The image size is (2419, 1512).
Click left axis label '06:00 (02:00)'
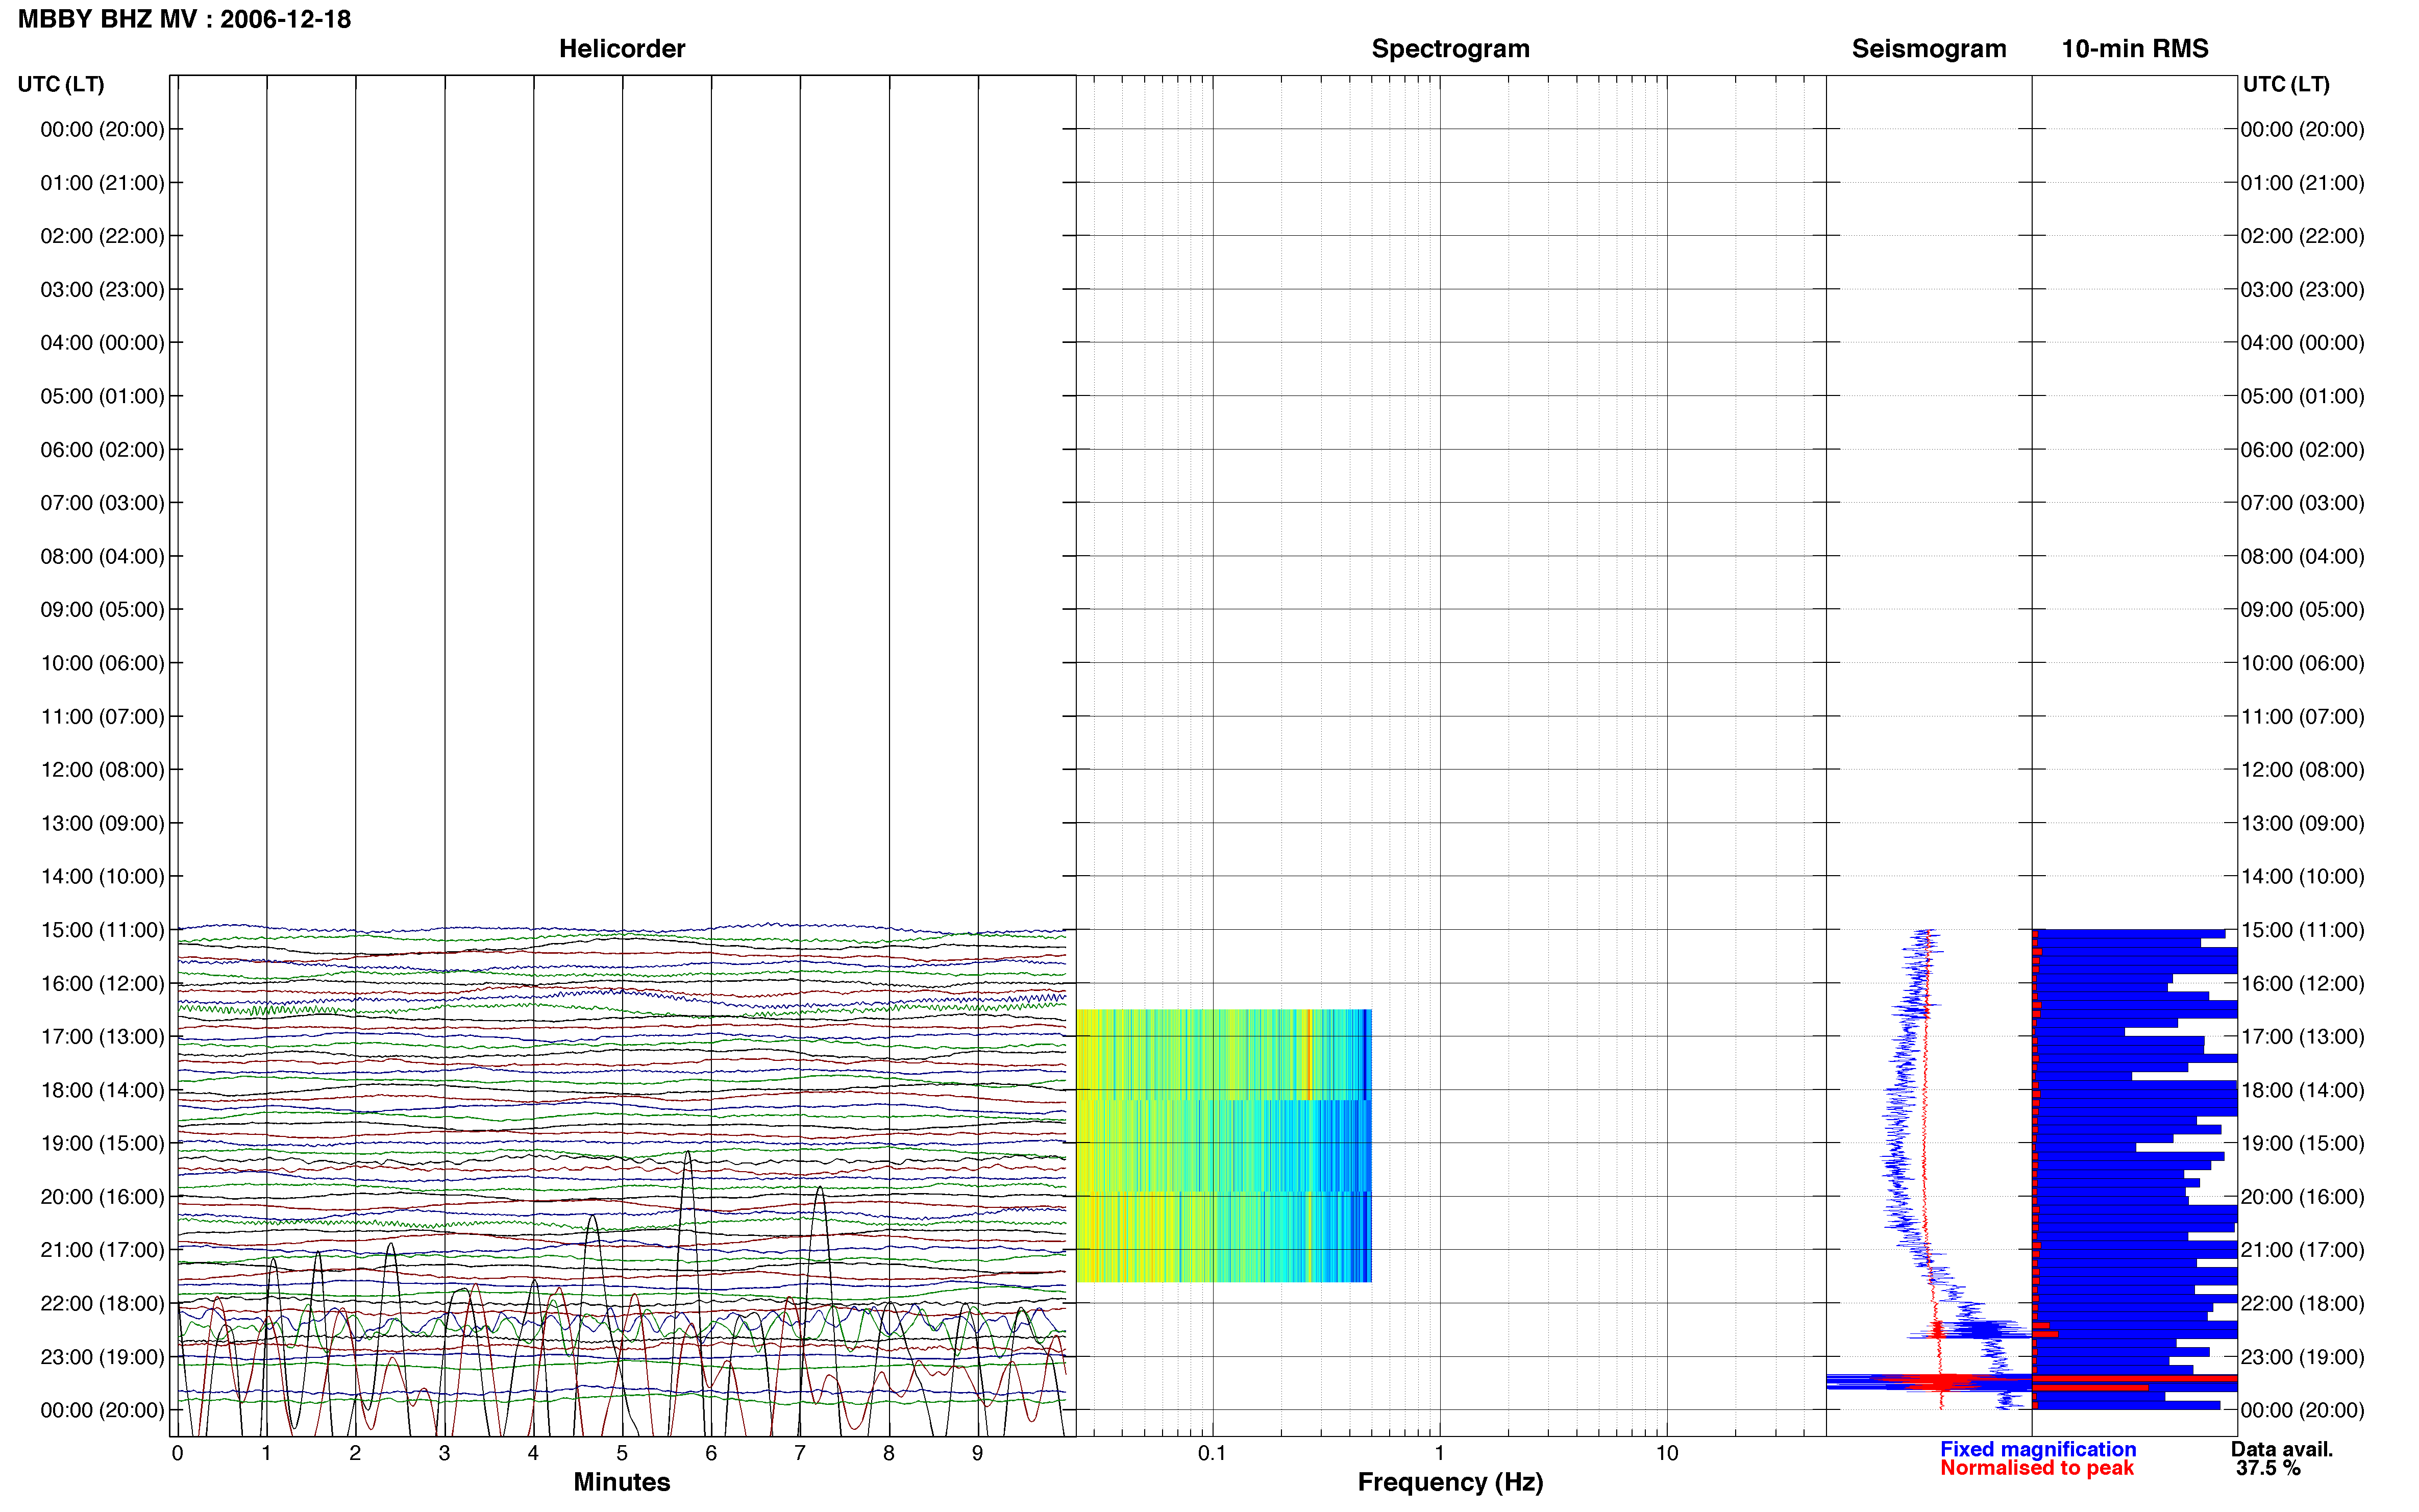[x=102, y=449]
